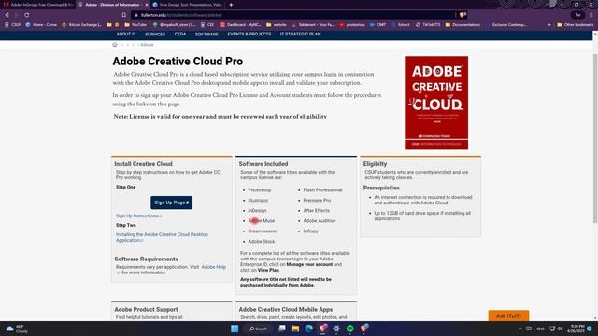Open the weather widget on the taskbar
This screenshot has height=336, width=598.
pos(17,329)
